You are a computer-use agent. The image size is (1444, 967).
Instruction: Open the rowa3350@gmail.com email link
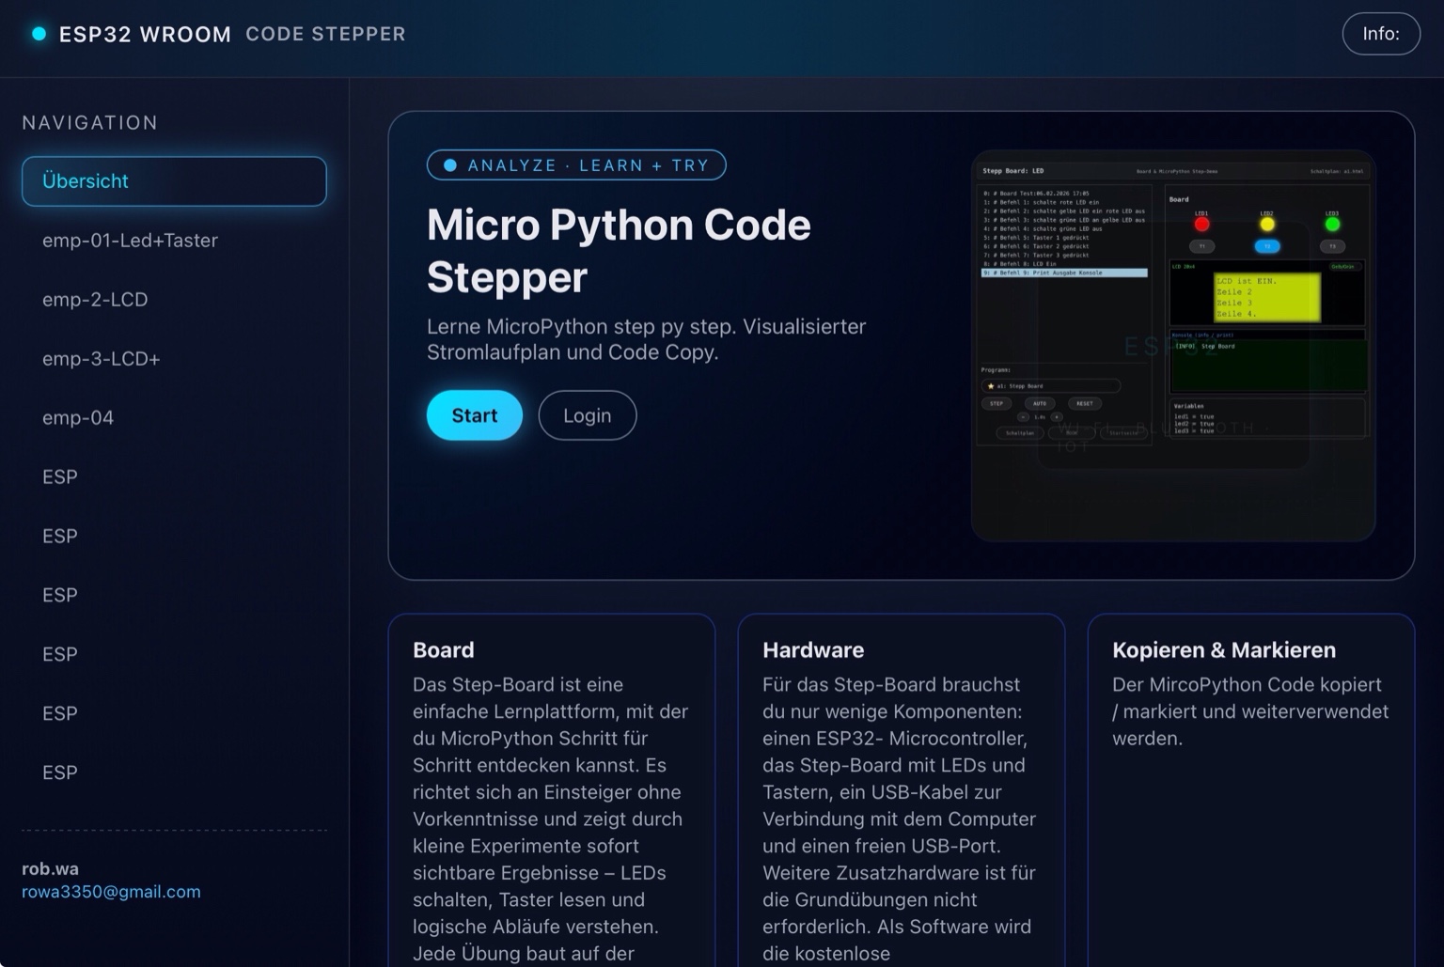[111, 891]
